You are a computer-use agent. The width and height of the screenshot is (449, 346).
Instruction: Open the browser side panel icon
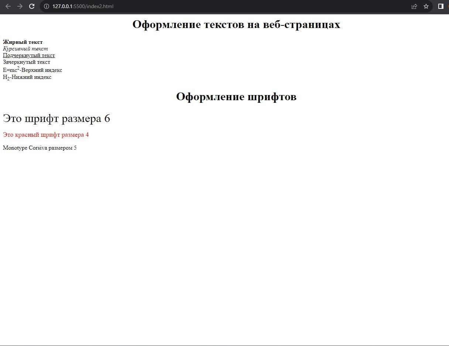(x=441, y=6)
